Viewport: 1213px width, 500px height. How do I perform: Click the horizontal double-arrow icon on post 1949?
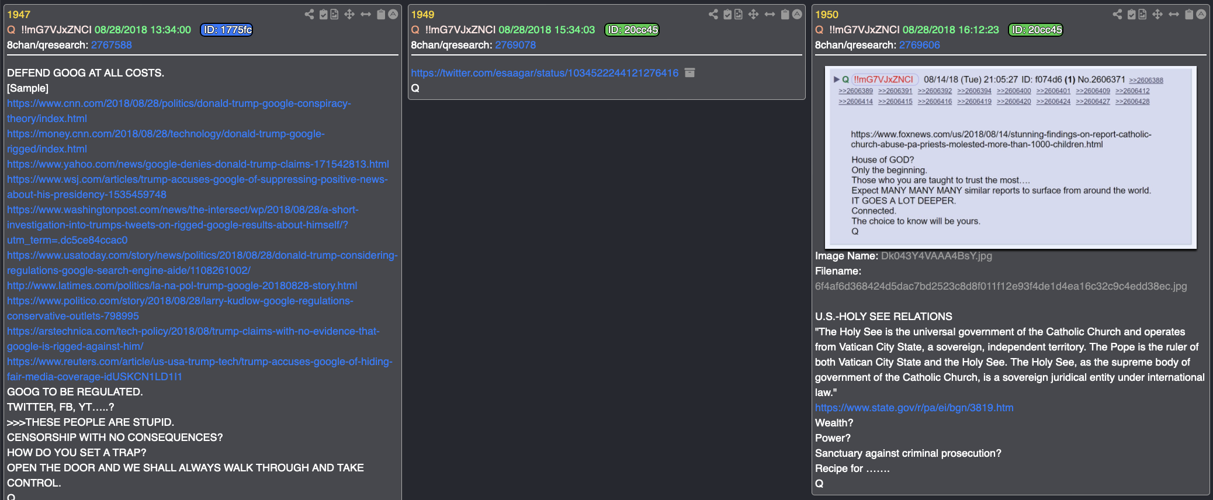770,15
